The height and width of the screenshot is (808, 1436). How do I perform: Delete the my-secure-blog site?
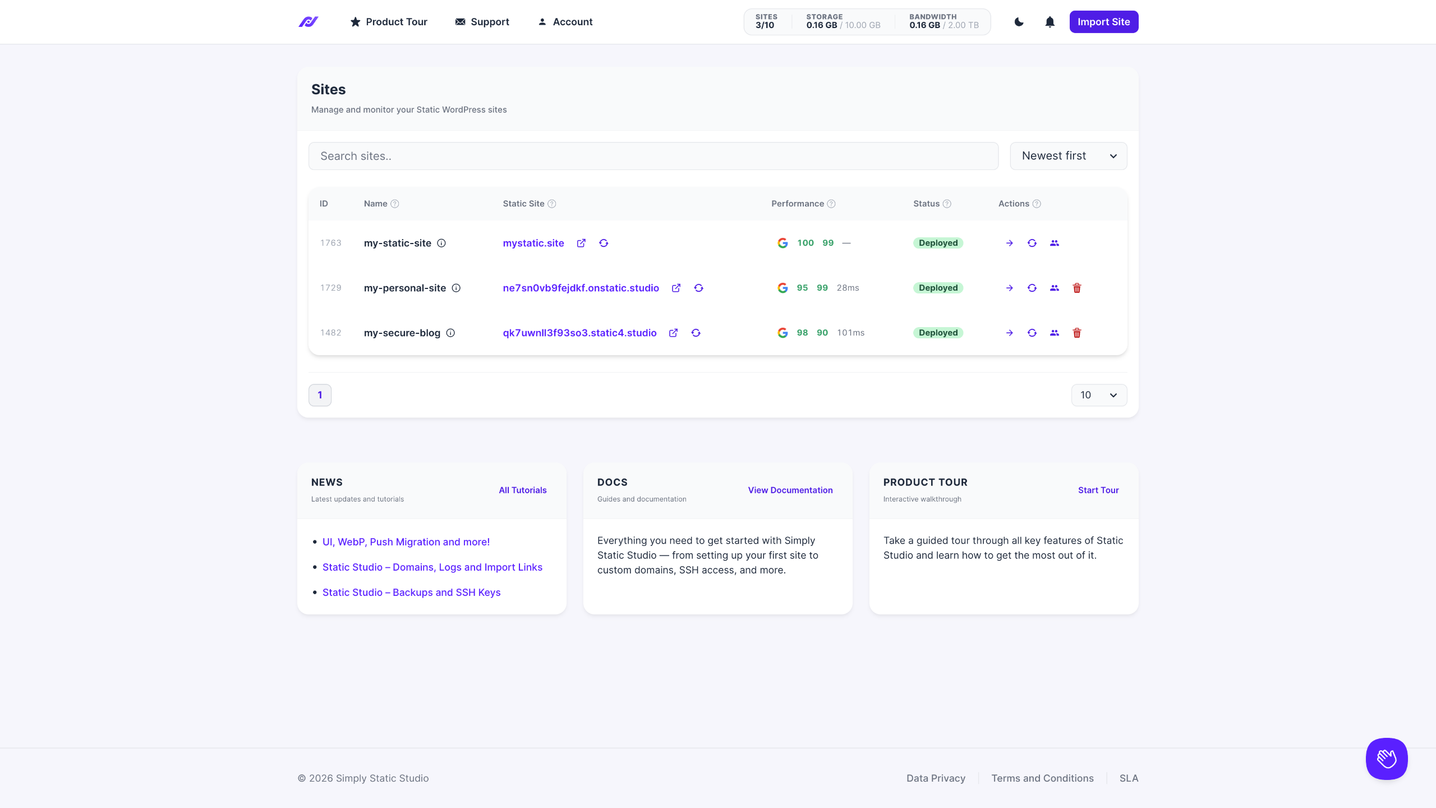point(1077,333)
